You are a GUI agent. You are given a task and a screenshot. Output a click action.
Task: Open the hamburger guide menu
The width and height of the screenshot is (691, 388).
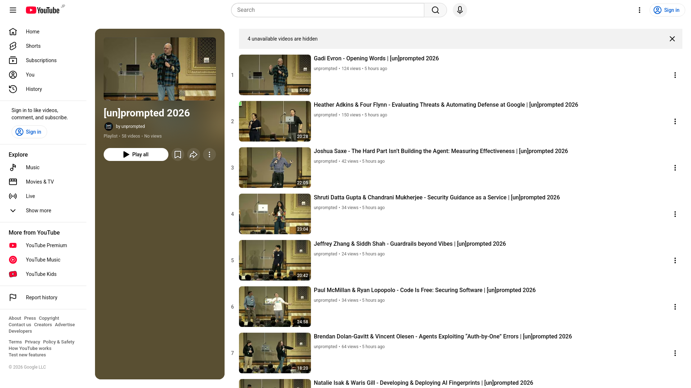click(x=13, y=10)
